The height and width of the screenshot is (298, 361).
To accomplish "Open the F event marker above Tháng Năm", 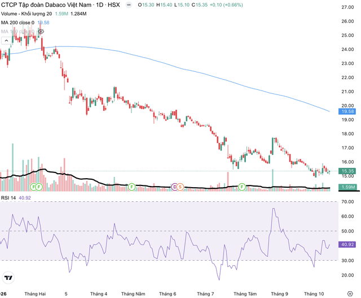I will pyautogui.click(x=131, y=187).
